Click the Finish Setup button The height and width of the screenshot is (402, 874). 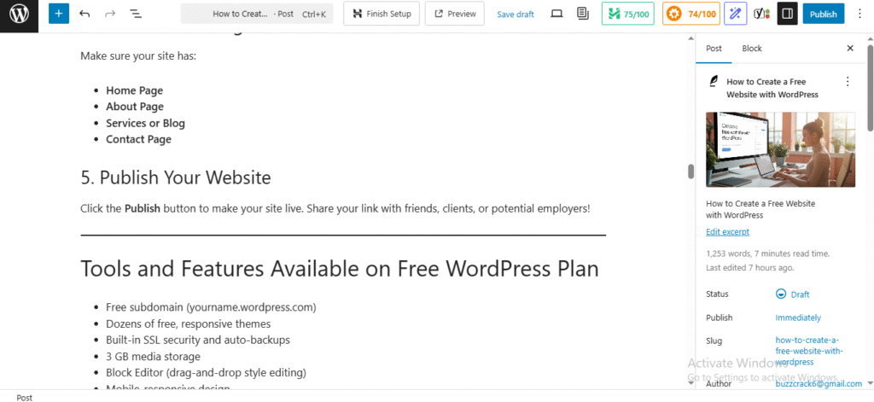pyautogui.click(x=382, y=14)
